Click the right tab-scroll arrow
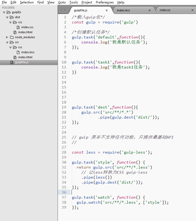The height and width of the screenshot is (221, 196). pos(65,10)
